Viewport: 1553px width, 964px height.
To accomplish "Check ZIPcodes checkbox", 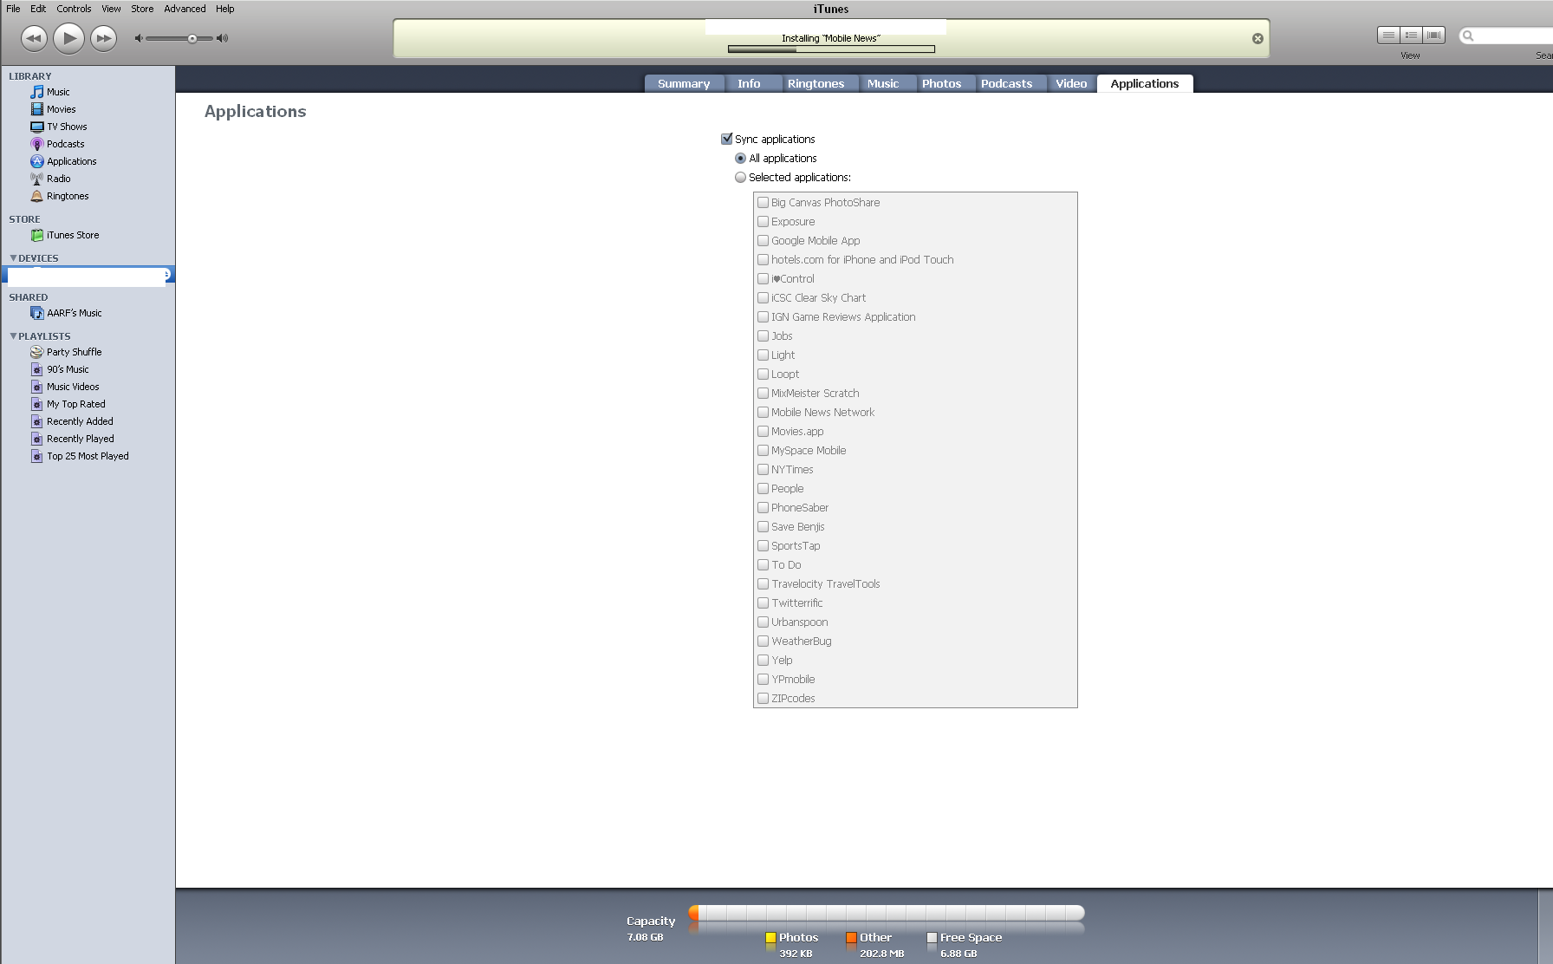I will point(763,698).
